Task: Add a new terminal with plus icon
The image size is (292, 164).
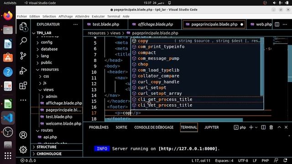Action: click(x=251, y=128)
